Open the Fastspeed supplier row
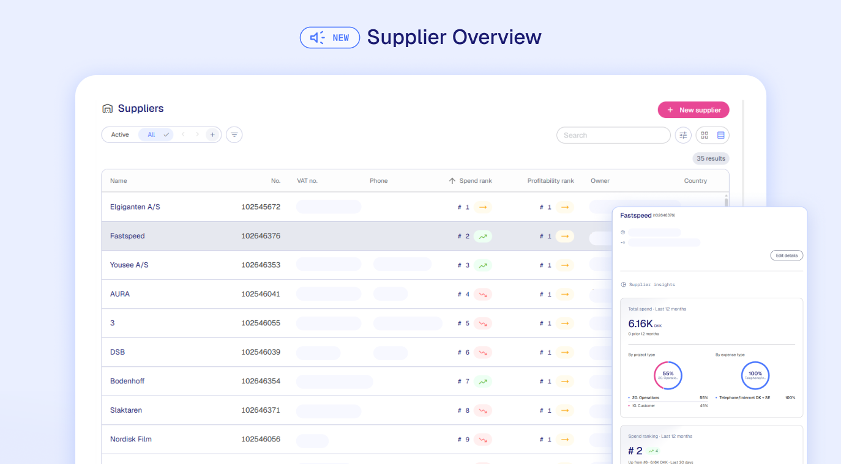The image size is (841, 464). 357,236
